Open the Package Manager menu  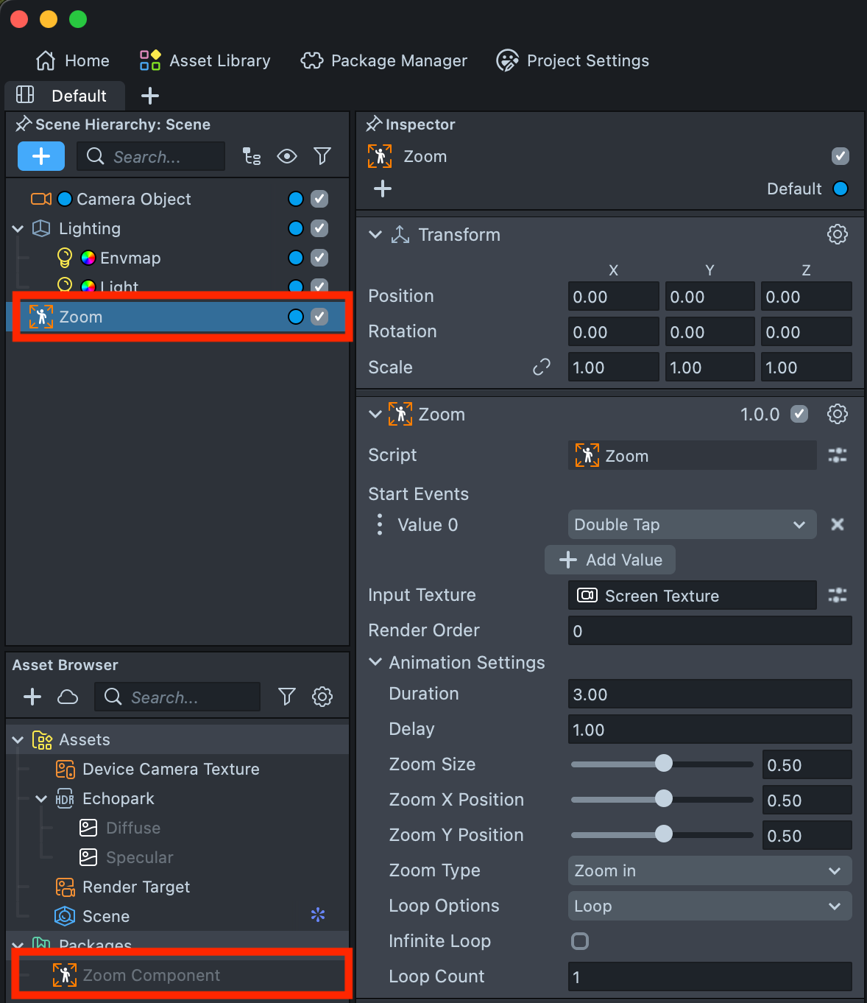(x=384, y=60)
